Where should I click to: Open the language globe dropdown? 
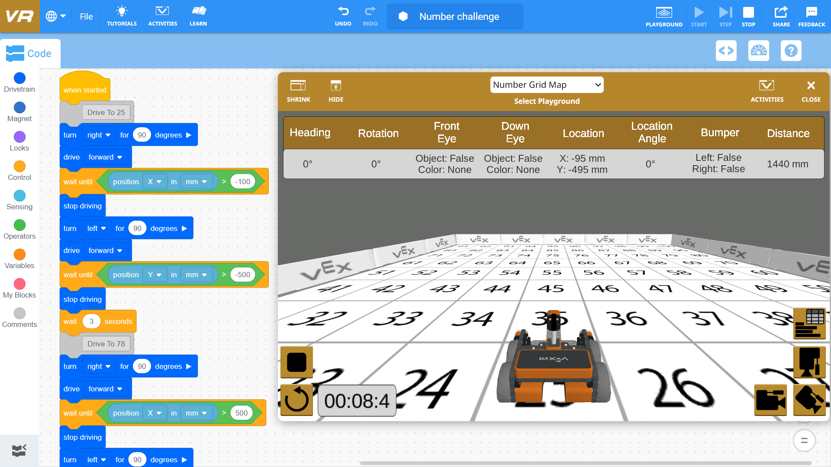pos(55,16)
